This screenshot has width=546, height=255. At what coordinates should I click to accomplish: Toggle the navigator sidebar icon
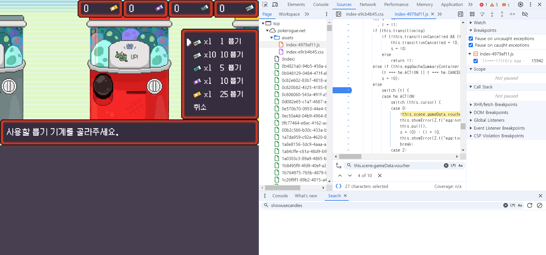tap(338, 14)
